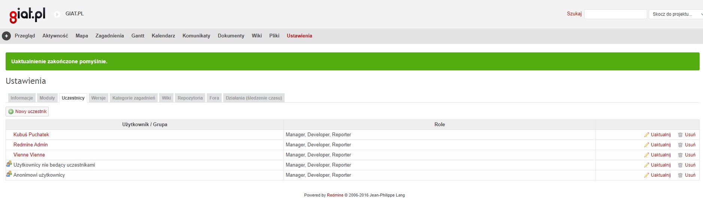Image resolution: width=703 pixels, height=207 pixels.
Task: Switch to the Repozytoria tab
Action: coord(190,98)
